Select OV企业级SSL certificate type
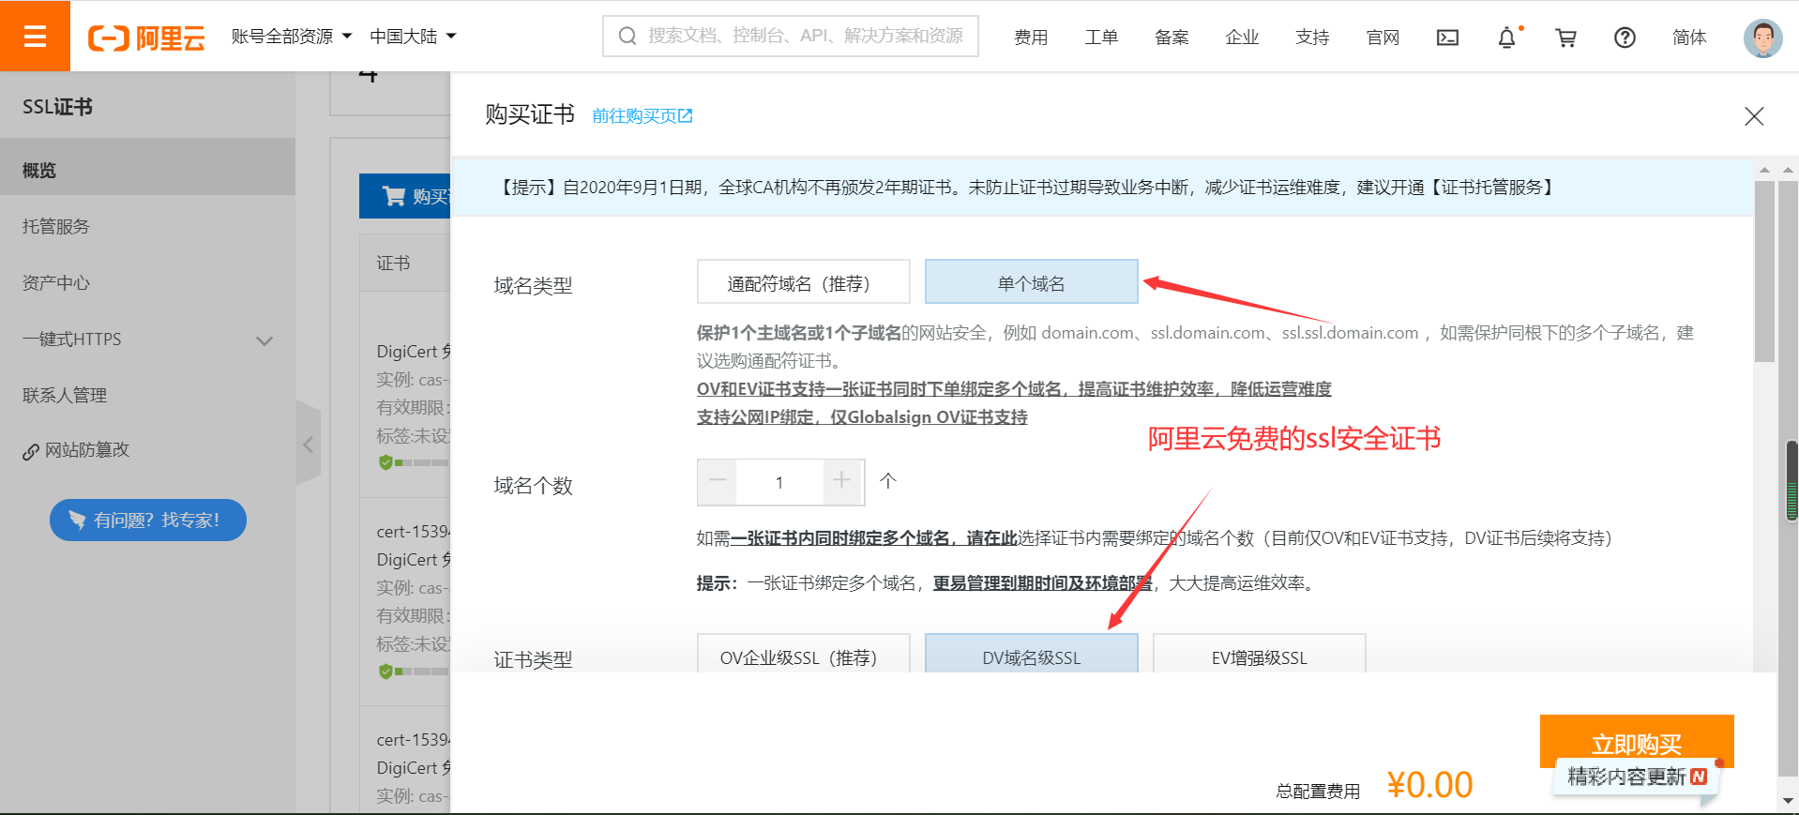The image size is (1799, 815). pyautogui.click(x=803, y=654)
